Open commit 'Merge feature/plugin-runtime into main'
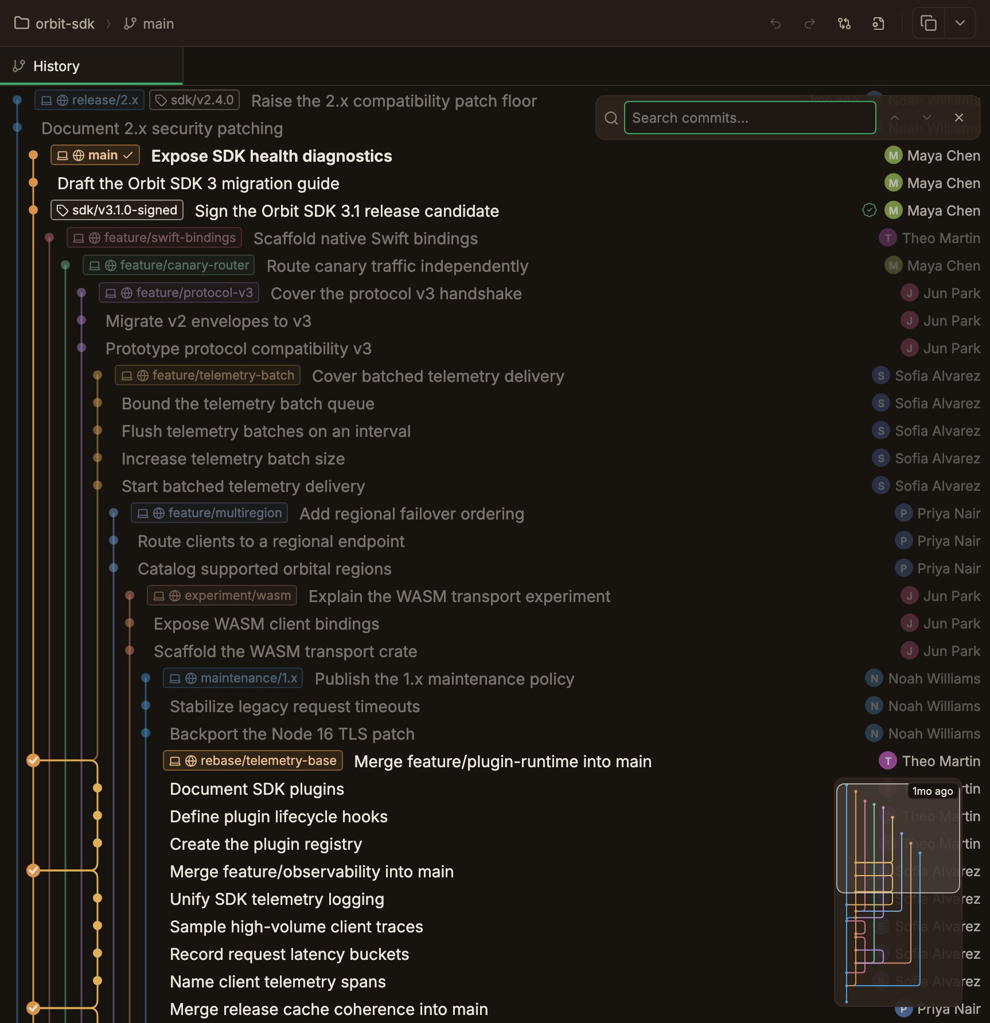Image resolution: width=990 pixels, height=1023 pixels. [503, 762]
